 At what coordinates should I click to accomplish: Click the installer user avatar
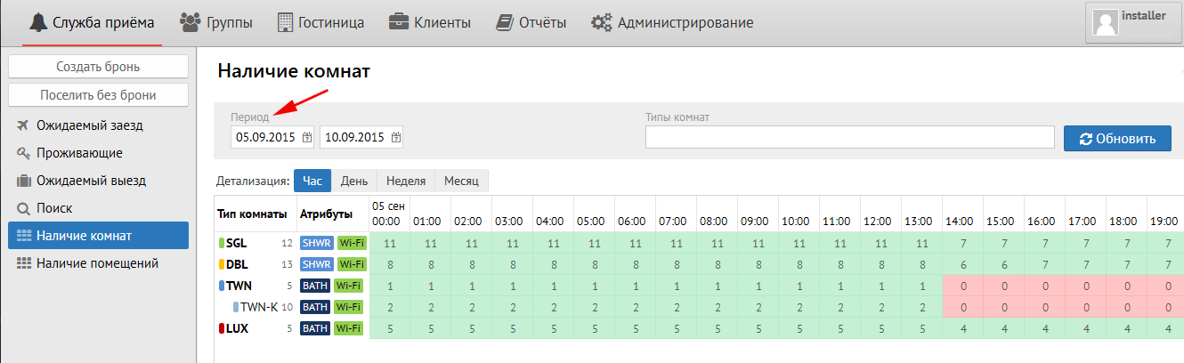click(1106, 22)
